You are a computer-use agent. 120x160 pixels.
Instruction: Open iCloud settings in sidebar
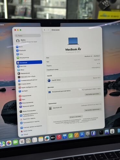coord(25,134)
